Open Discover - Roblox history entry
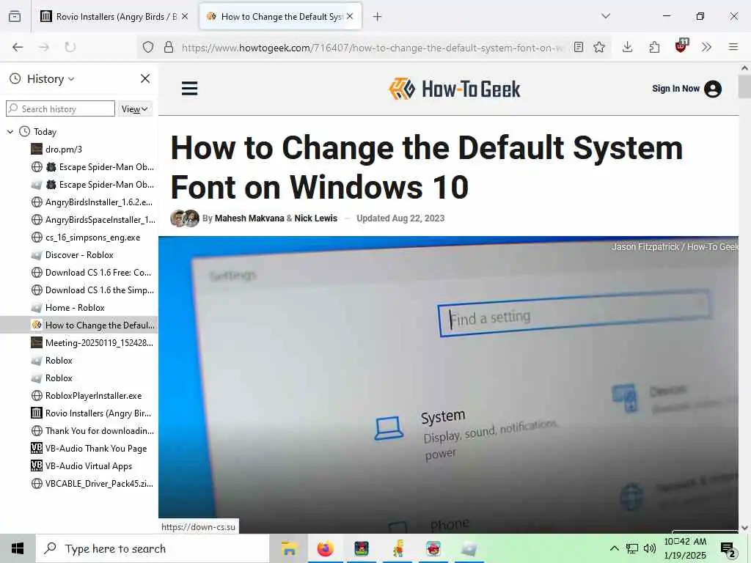Viewport: 751px width, 563px height. (78, 254)
